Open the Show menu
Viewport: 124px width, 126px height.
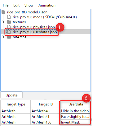tap(29, 5)
